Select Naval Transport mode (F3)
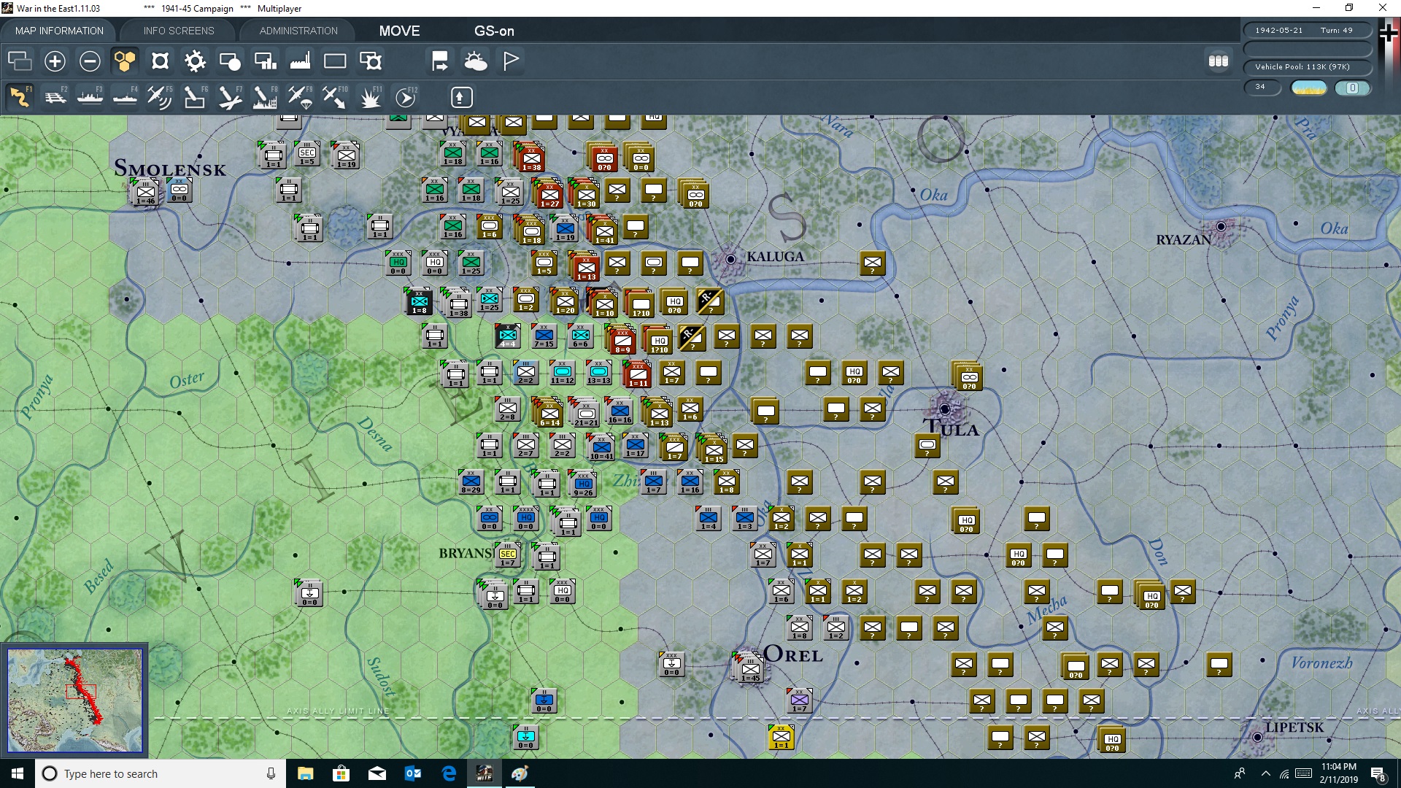1401x788 pixels. coord(90,97)
